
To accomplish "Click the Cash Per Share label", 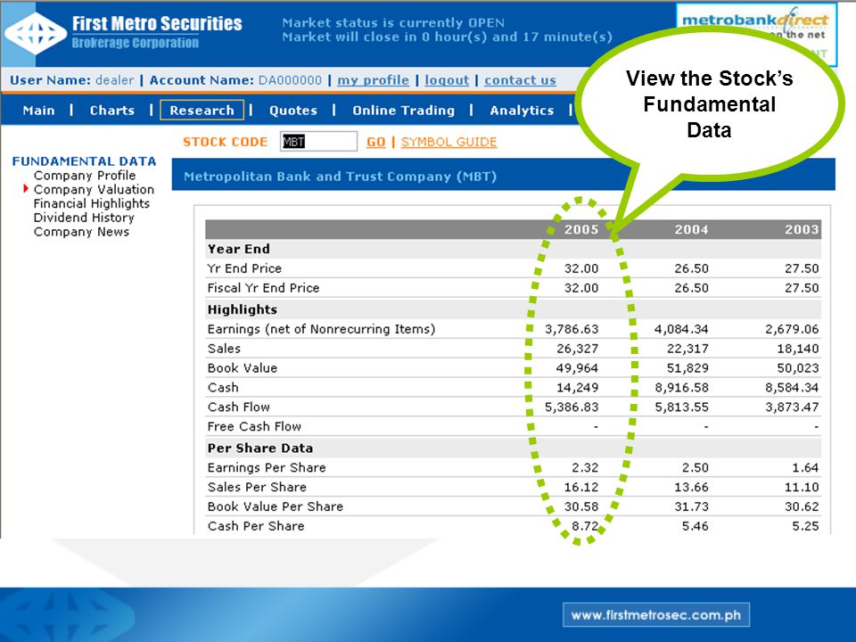I will (x=256, y=526).
